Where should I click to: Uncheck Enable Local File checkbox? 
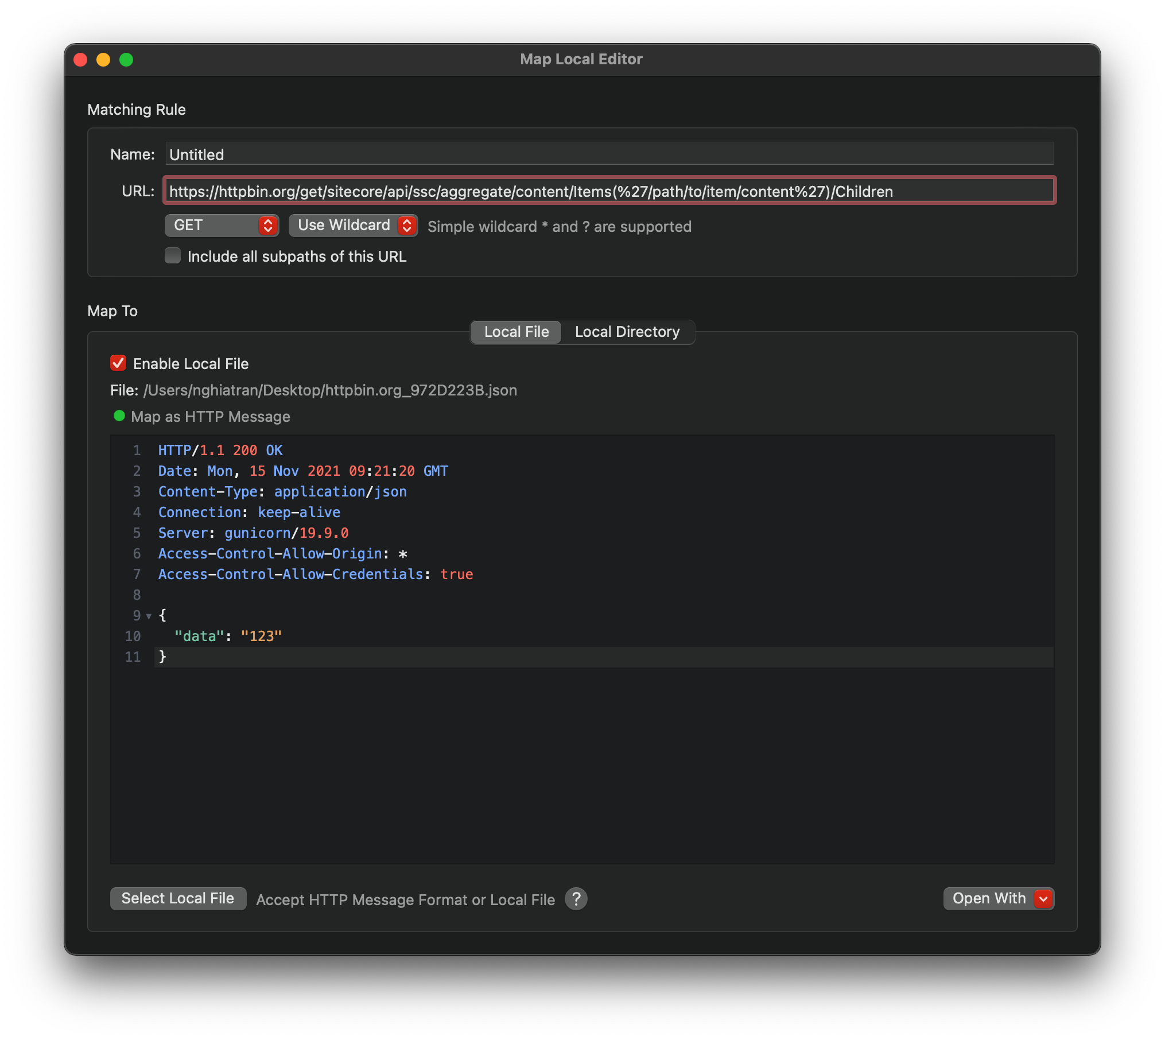click(118, 363)
